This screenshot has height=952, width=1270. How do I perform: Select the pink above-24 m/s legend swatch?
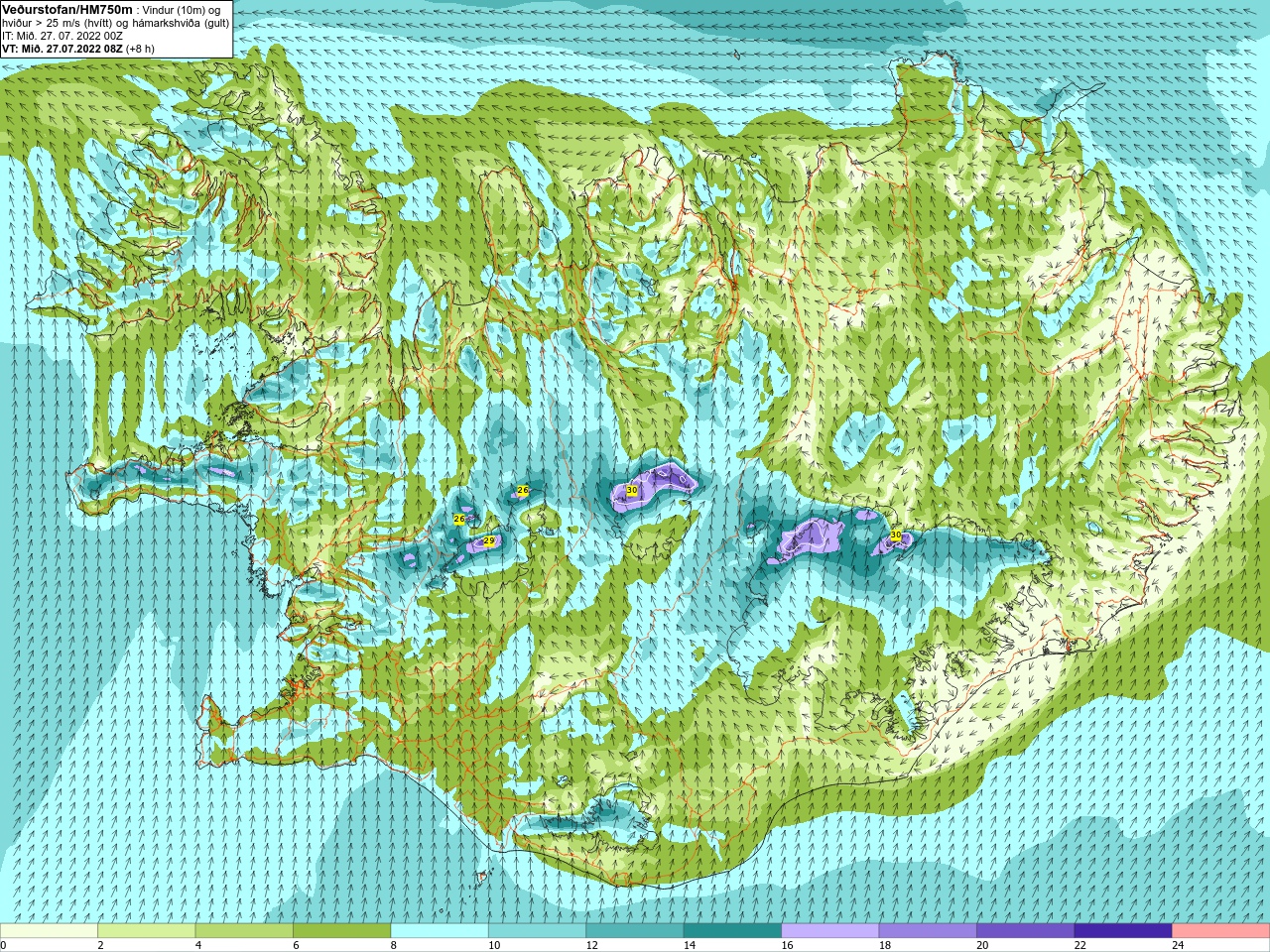1220,931
